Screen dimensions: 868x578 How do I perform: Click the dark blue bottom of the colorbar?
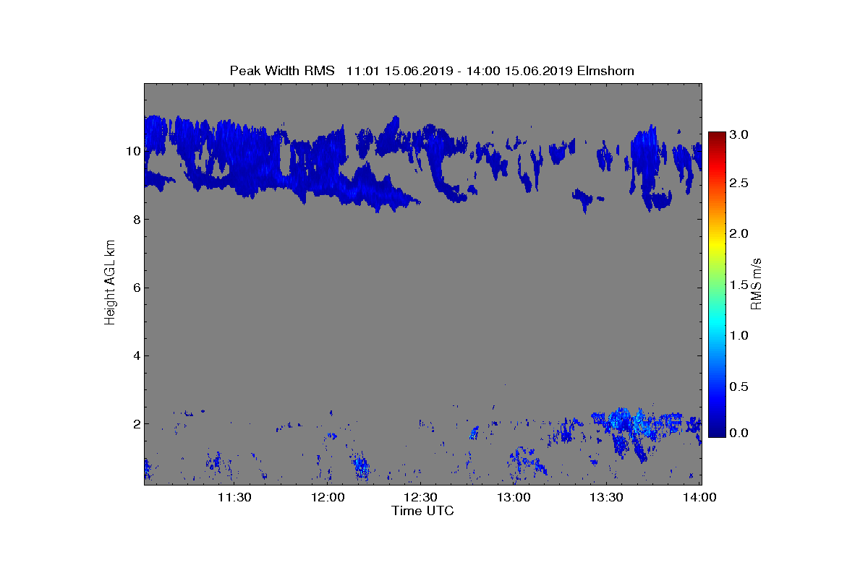717,432
